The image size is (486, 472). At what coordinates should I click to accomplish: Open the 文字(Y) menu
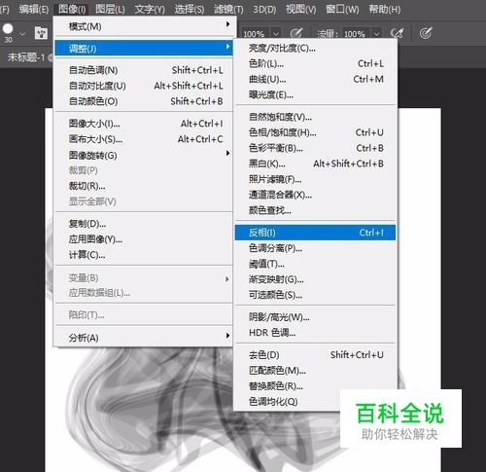(x=150, y=10)
